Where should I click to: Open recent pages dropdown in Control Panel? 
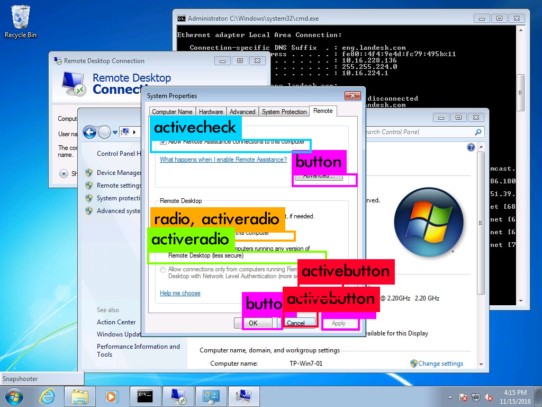point(115,132)
